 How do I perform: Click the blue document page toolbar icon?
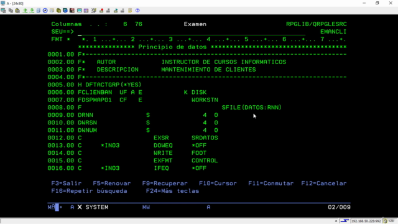pyautogui.click(x=39, y=11)
